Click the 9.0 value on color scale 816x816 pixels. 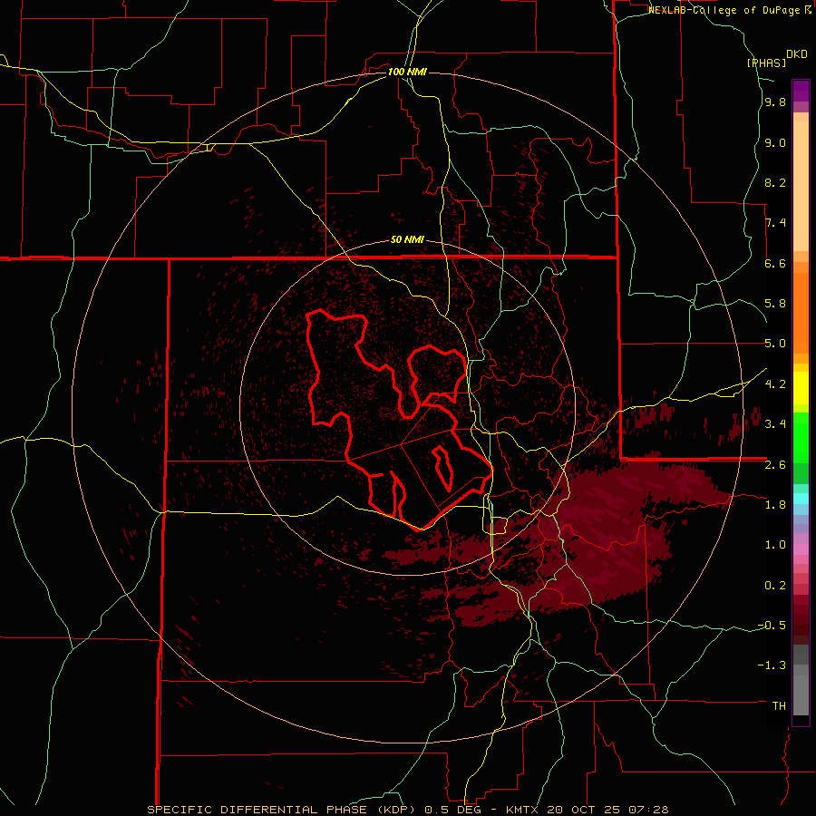775,142
